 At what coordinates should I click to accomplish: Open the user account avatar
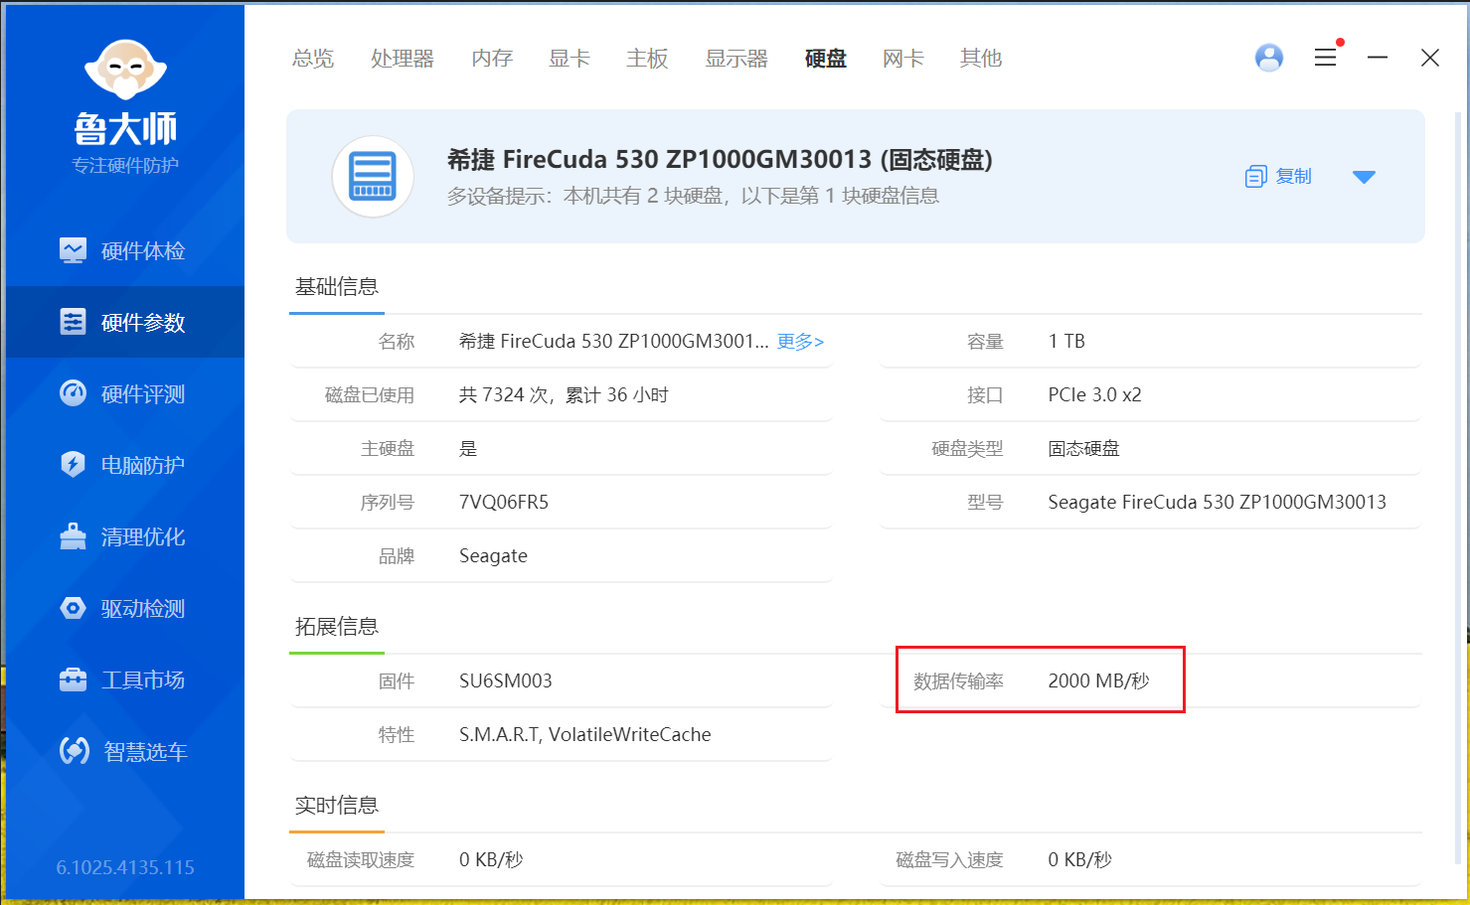[x=1269, y=58]
